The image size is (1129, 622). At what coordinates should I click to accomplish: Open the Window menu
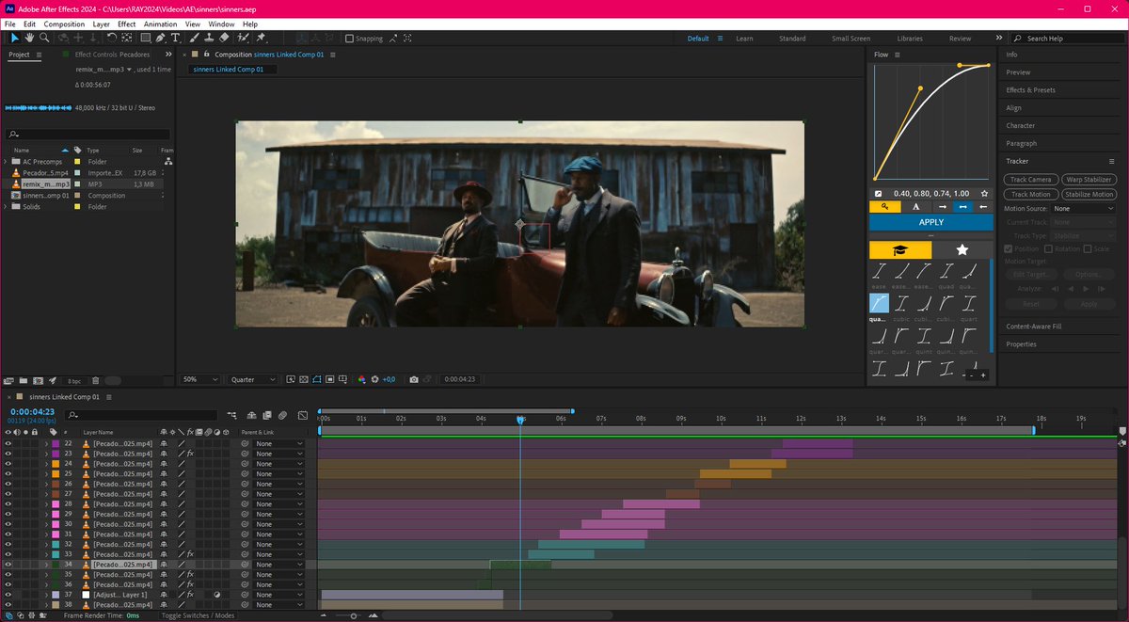click(222, 24)
